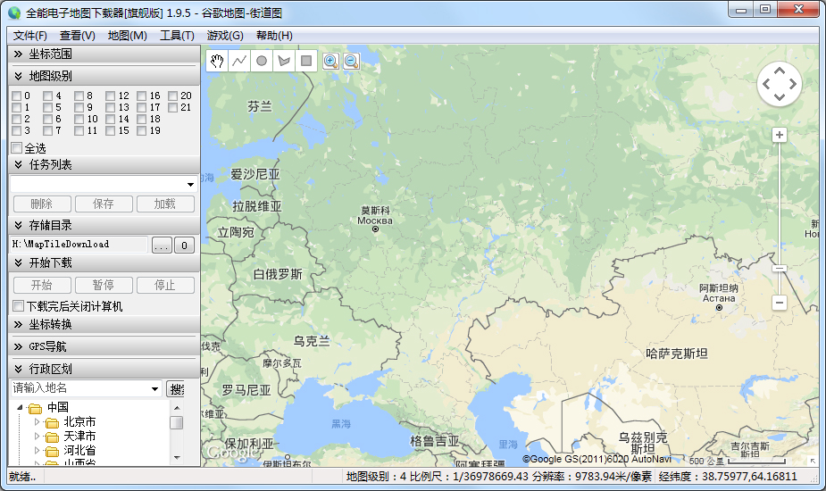Select the polyline drawing tool
This screenshot has height=491, width=826.
click(x=239, y=61)
